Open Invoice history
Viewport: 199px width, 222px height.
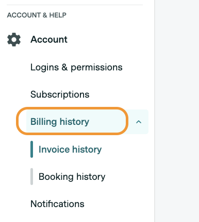[70, 150]
